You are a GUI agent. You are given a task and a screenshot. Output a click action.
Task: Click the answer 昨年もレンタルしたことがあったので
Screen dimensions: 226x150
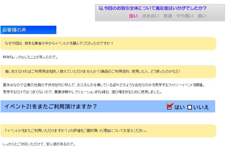click(x=30, y=57)
